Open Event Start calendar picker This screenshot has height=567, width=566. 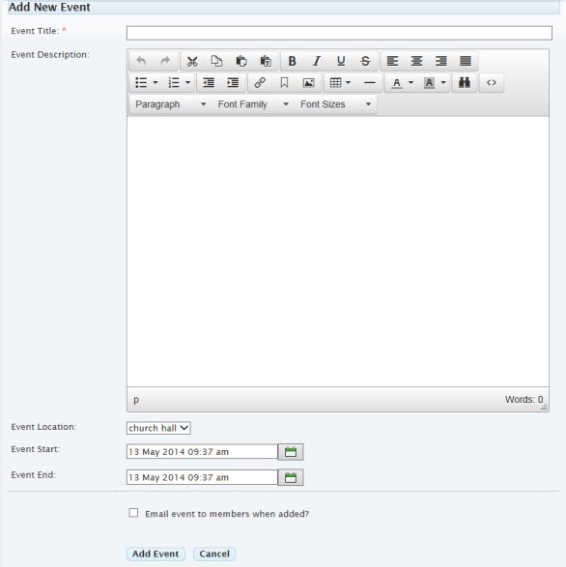click(291, 452)
